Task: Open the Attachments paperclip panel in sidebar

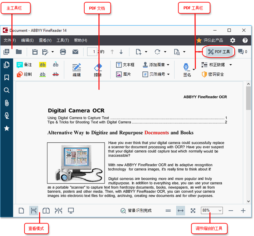Action: (x=7, y=103)
